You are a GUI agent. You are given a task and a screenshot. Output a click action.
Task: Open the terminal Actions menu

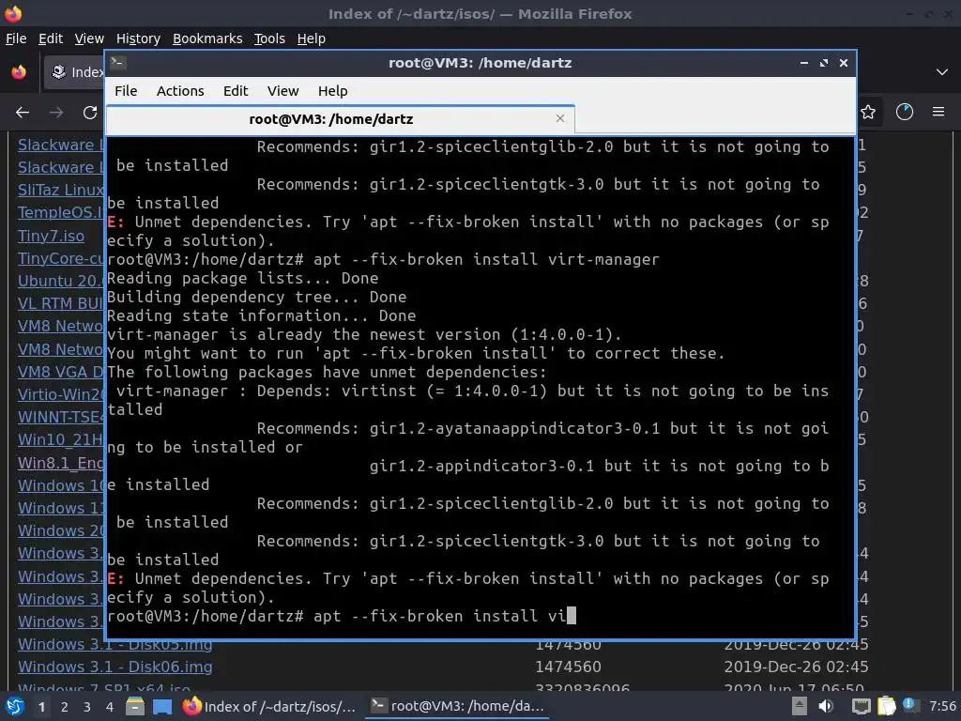point(180,91)
